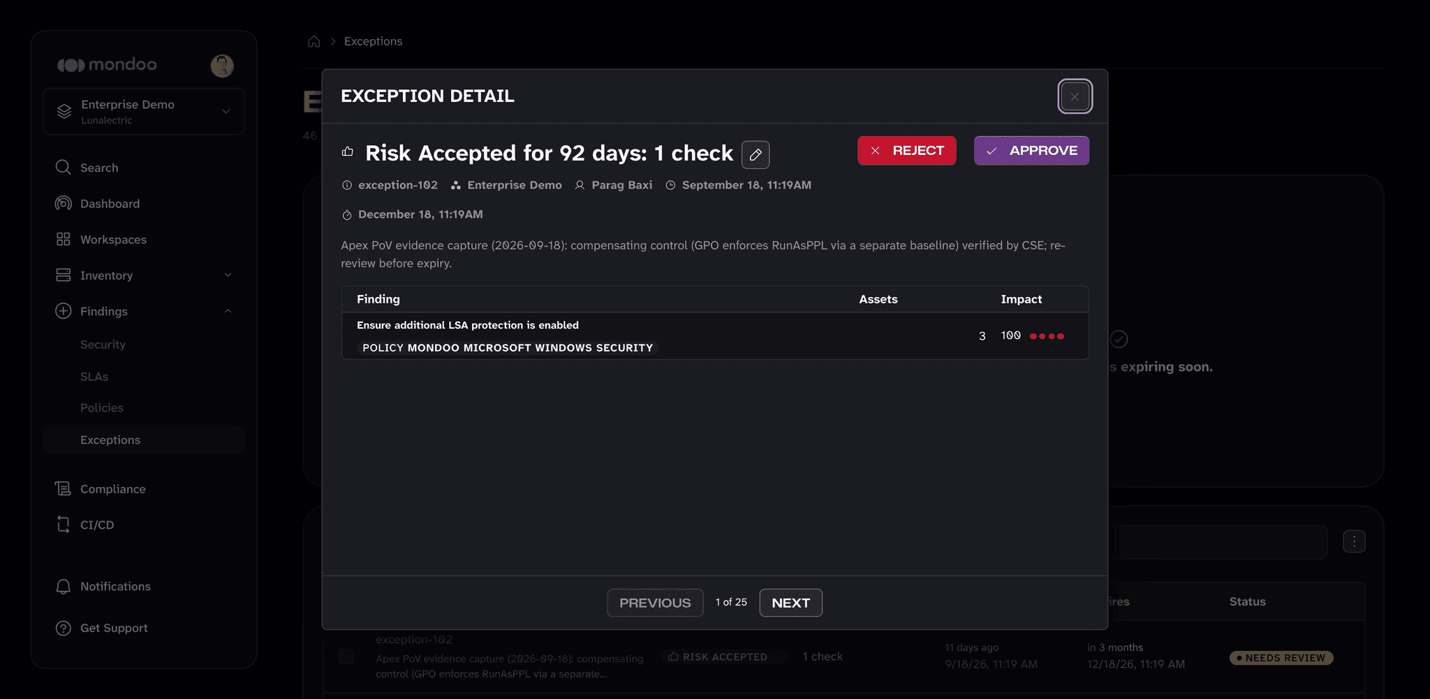Viewport: 1430px width, 699px height.
Task: Click the Enterprise Demo space label in the dialog
Action: click(515, 185)
